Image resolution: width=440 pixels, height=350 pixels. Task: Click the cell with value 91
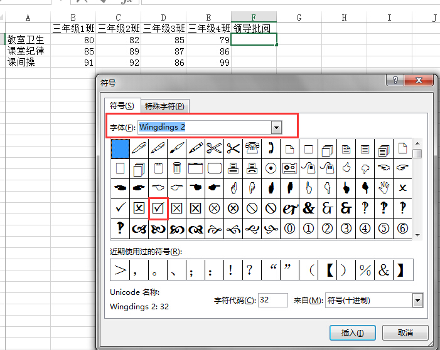tap(73, 62)
